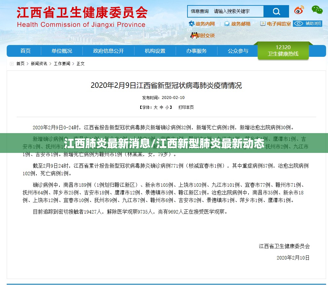
Task: Set font size to 大
Action: (x=156, y=107)
